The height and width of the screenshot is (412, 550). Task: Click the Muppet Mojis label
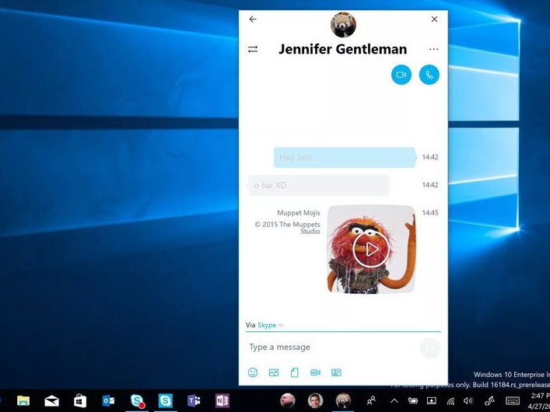[x=299, y=213]
